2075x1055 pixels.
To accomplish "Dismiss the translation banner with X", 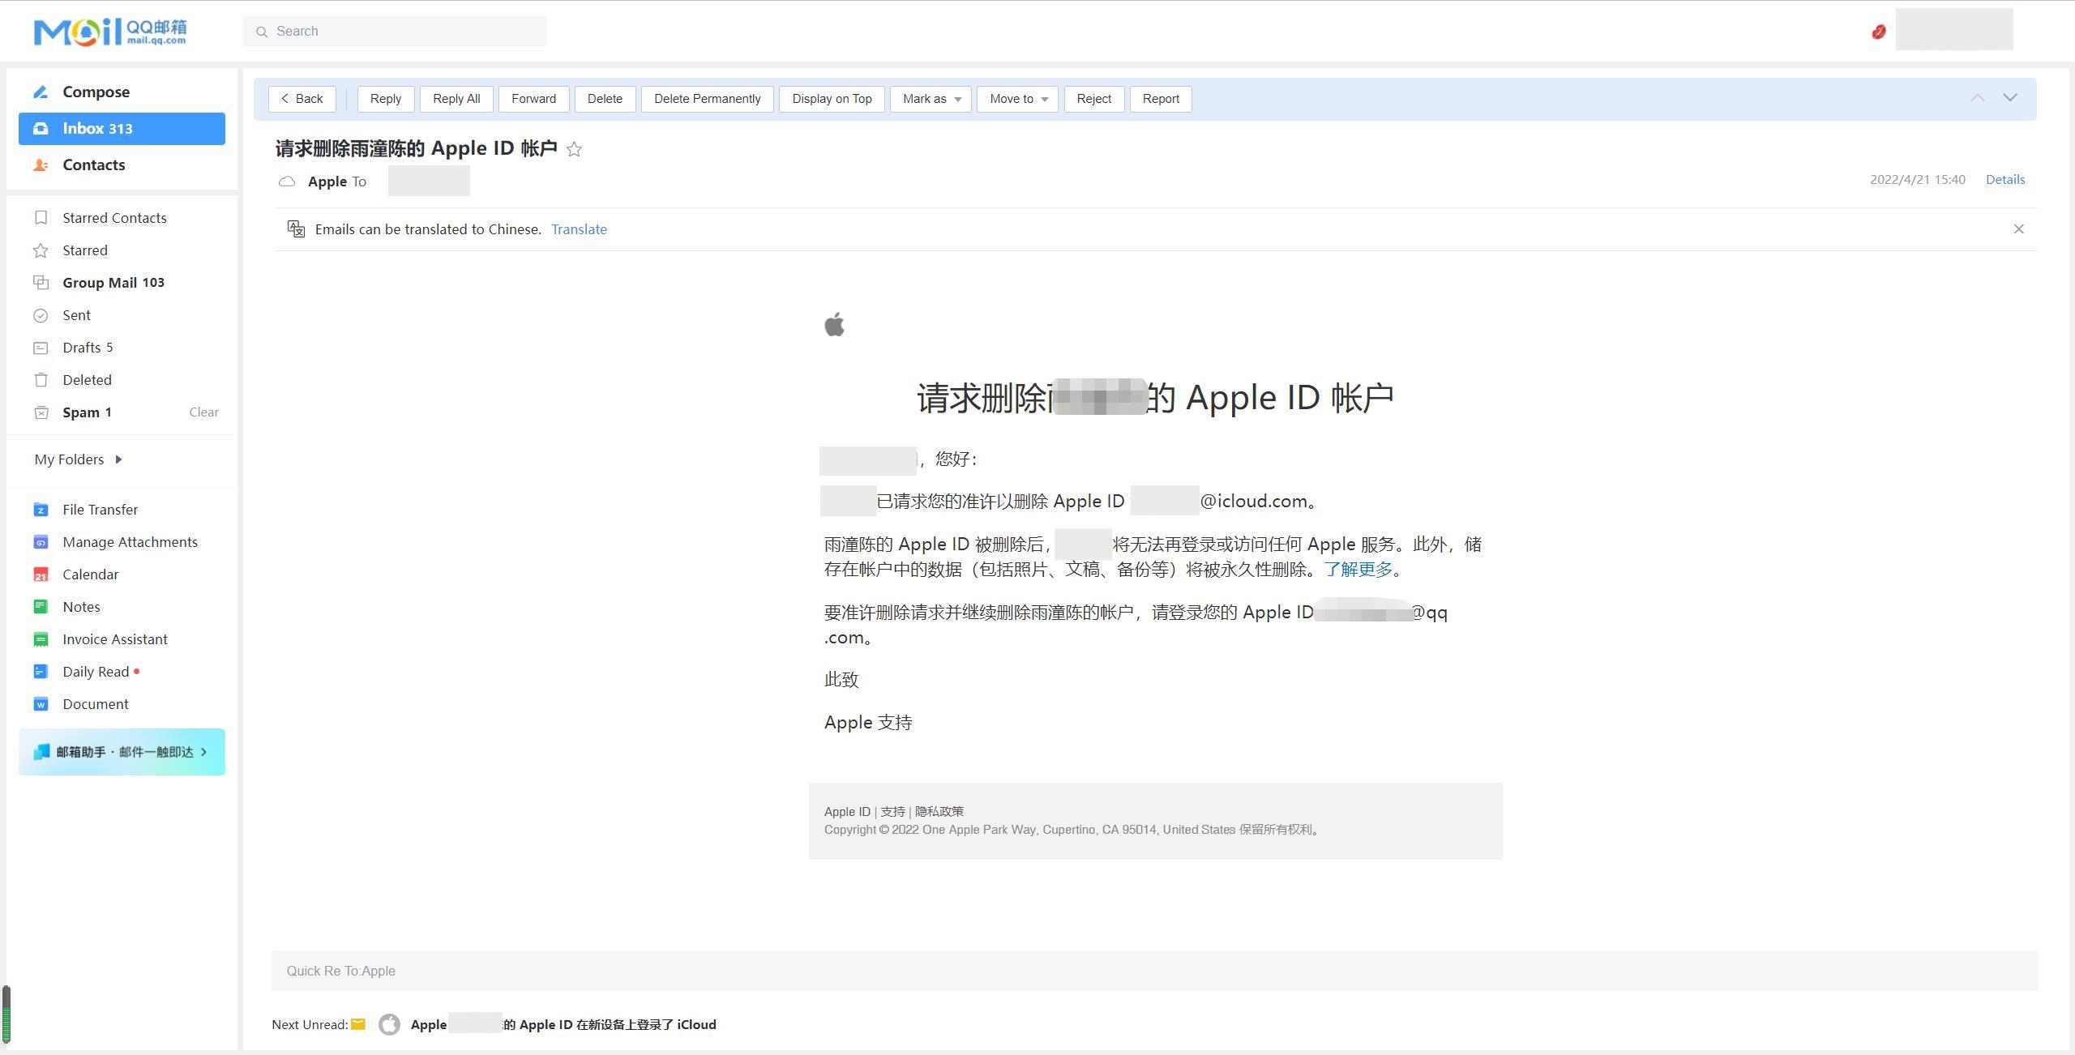I will point(2018,229).
